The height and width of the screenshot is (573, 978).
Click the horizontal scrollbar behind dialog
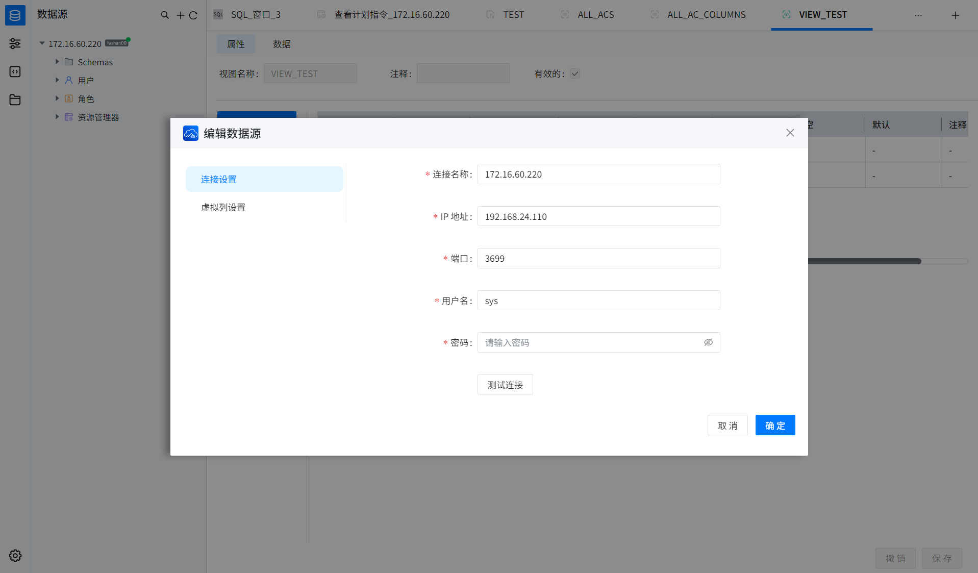(865, 261)
